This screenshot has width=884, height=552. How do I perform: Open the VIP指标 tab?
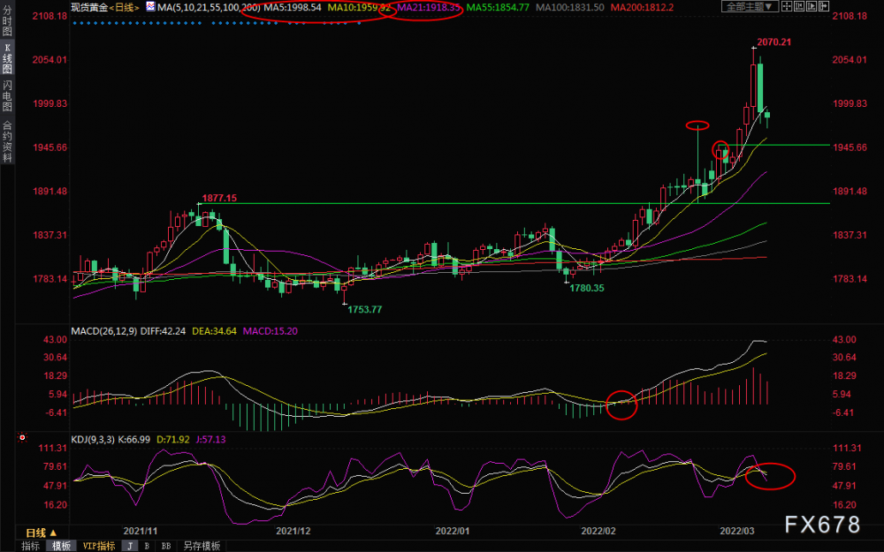pyautogui.click(x=99, y=546)
